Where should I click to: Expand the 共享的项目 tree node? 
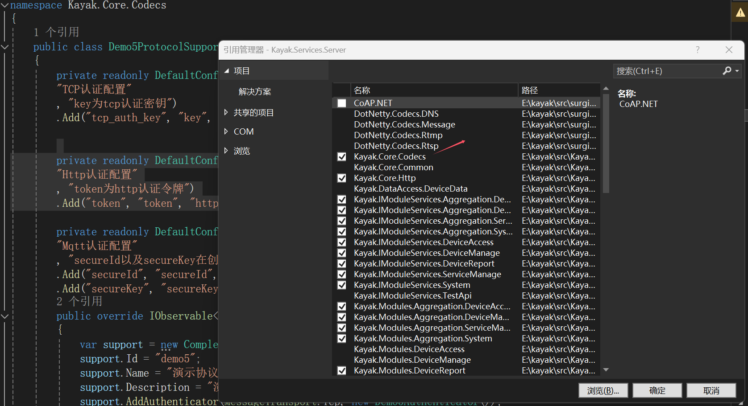pyautogui.click(x=226, y=112)
